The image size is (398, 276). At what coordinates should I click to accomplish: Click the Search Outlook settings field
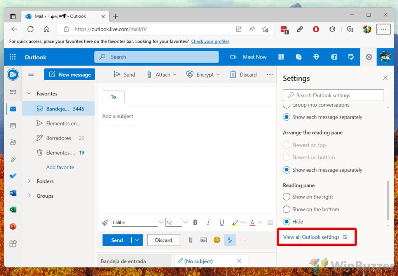[333, 95]
